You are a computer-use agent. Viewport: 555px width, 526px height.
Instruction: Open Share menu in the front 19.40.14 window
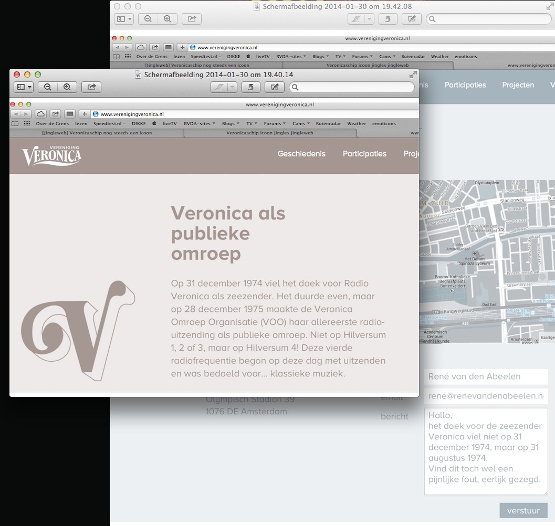(x=91, y=87)
